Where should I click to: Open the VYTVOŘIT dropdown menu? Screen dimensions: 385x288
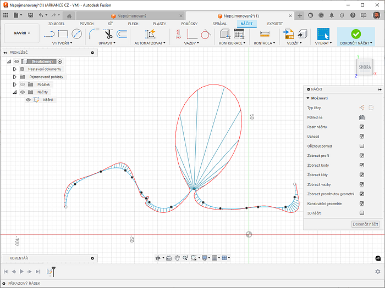click(63, 43)
